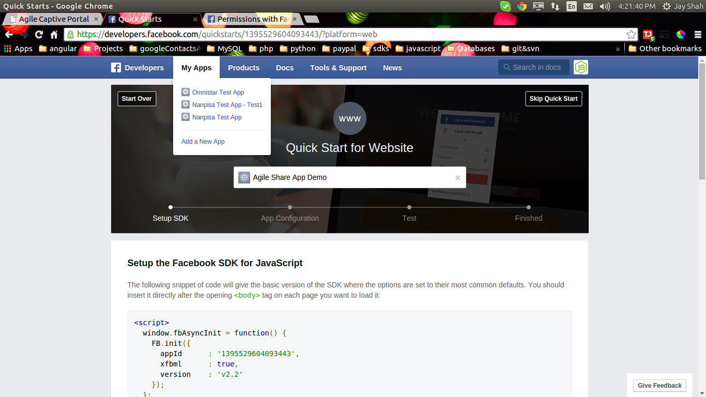Image resolution: width=706 pixels, height=397 pixels.
Task: Open the Tools & Support menu
Action: (338, 68)
